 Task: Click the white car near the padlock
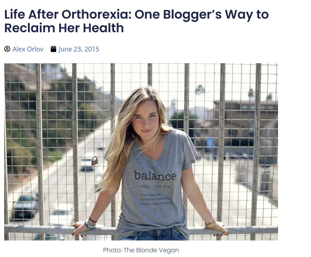[x=87, y=164]
